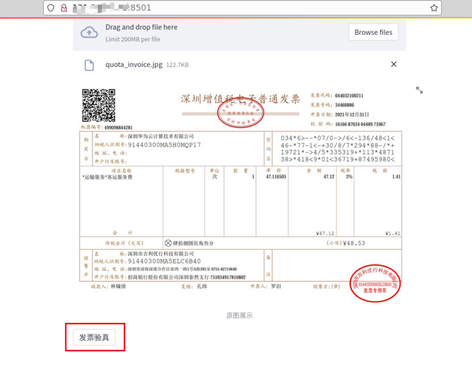This screenshot has height=367, width=472.
Task: Click the file icon beside quota_invoice.jpg
Action: click(x=89, y=65)
